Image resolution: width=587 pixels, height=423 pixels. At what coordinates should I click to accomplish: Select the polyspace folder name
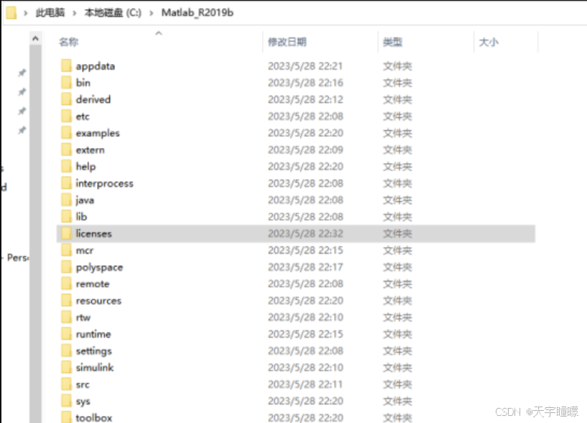(x=99, y=268)
